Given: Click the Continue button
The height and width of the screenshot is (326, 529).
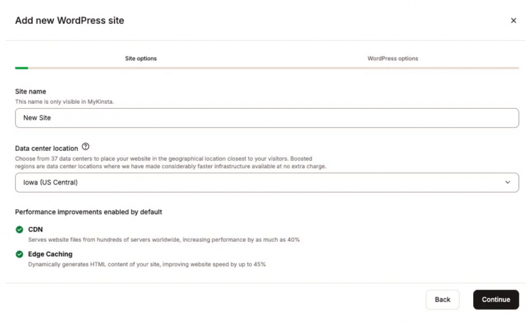Looking at the screenshot, I should pyautogui.click(x=496, y=300).
